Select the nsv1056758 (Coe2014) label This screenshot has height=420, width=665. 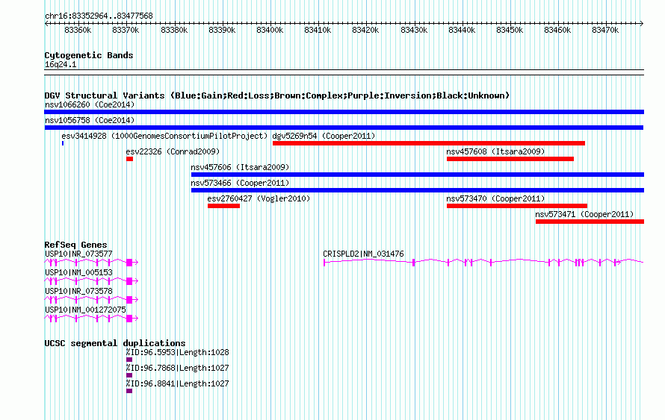pos(90,120)
